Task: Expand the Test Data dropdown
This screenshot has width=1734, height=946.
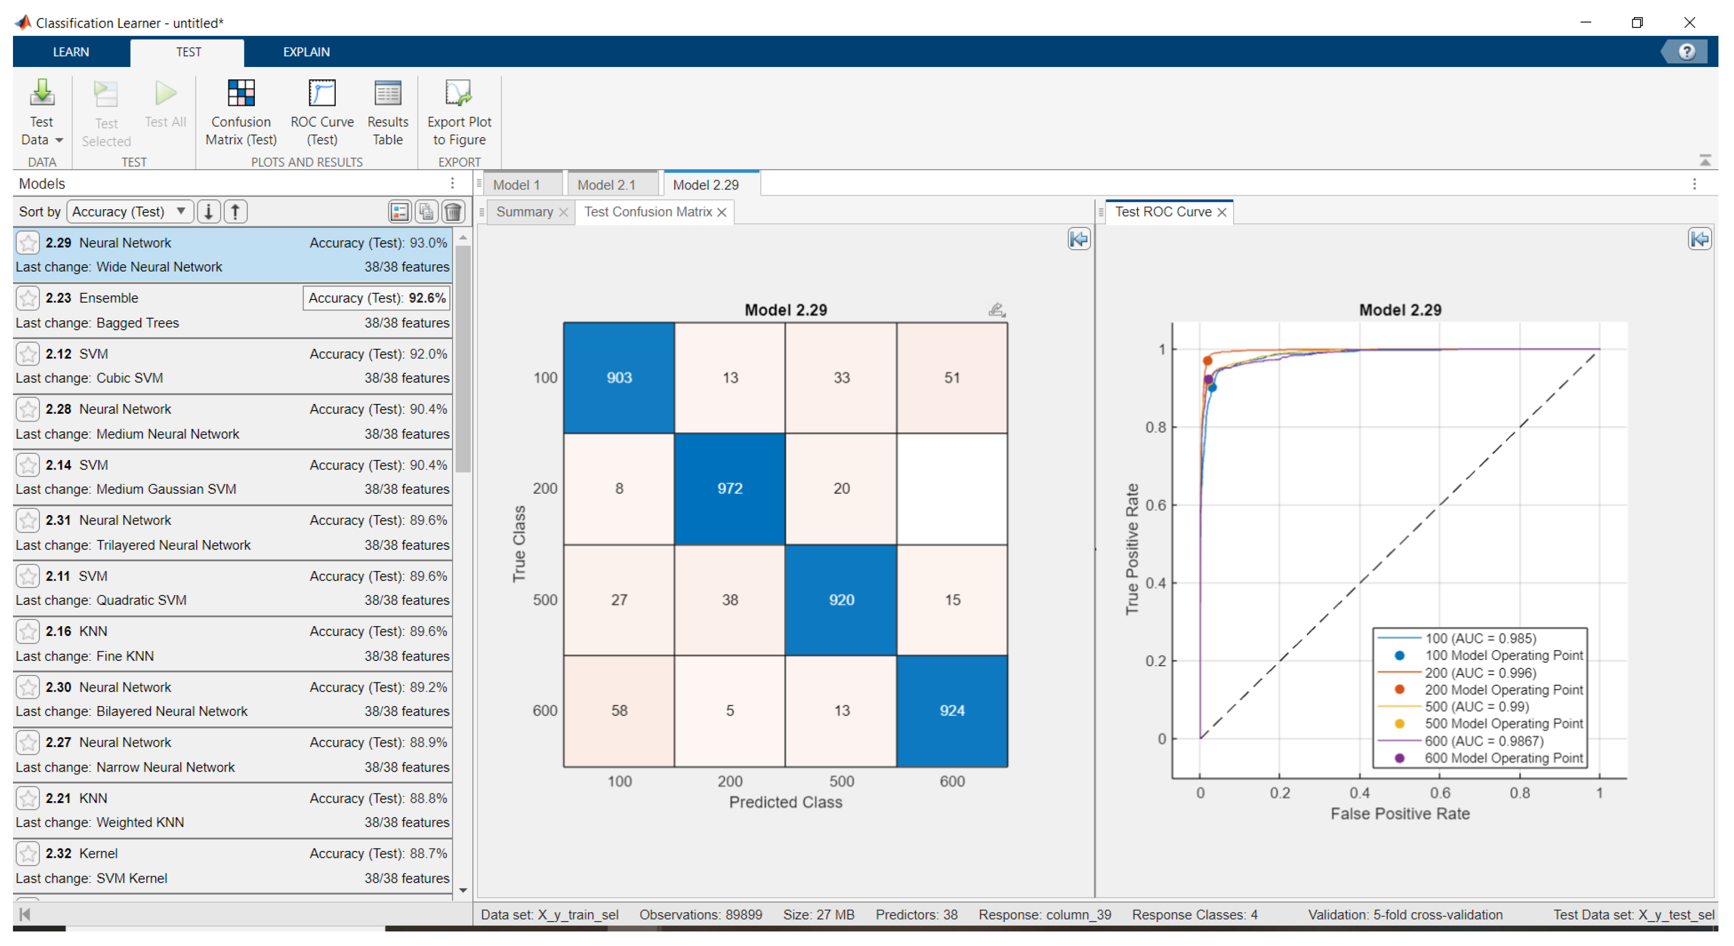Action: [59, 140]
